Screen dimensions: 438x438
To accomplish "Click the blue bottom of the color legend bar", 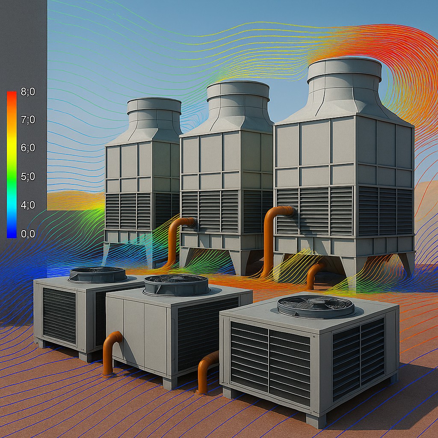I will click(x=12, y=232).
